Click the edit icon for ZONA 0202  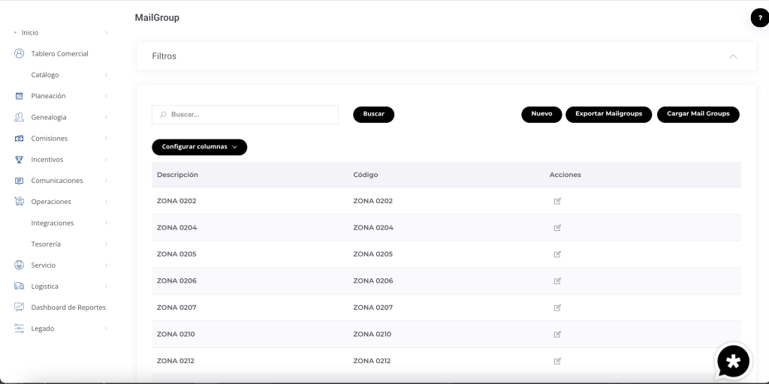[557, 201]
